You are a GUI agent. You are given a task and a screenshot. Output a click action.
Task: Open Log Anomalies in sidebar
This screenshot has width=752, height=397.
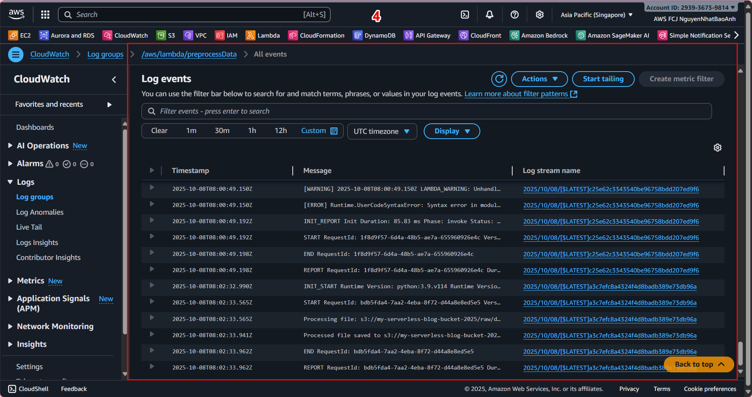click(x=40, y=212)
